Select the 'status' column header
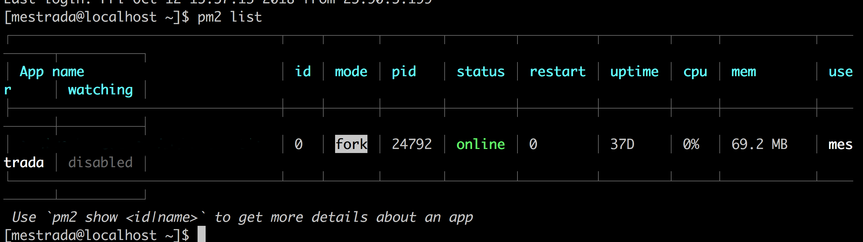Image resolution: width=863 pixels, height=242 pixels. [481, 71]
